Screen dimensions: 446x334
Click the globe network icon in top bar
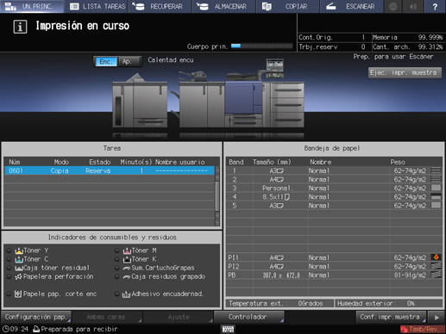pyautogui.click(x=393, y=6)
